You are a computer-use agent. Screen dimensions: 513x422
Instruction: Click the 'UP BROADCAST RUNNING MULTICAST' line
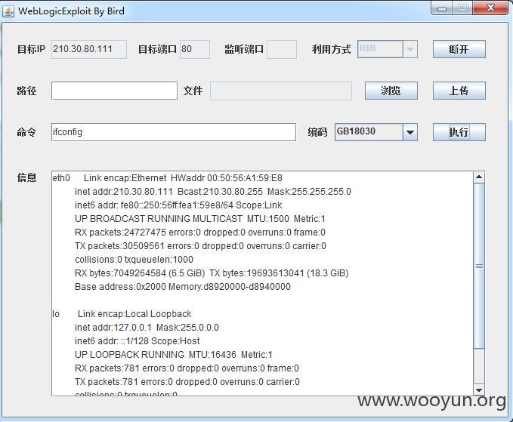[200, 219]
